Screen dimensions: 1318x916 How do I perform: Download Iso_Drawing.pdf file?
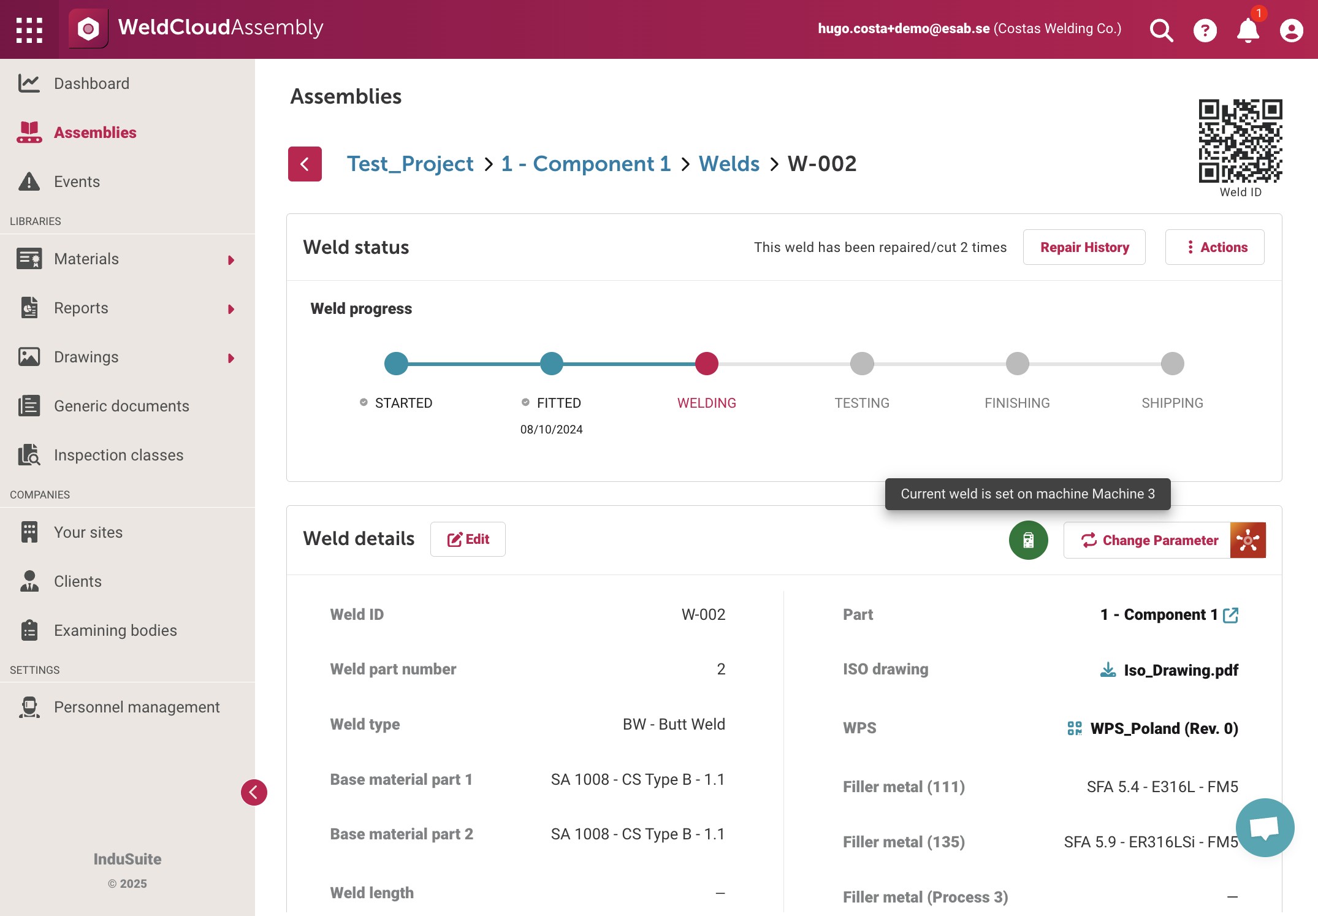click(1181, 670)
